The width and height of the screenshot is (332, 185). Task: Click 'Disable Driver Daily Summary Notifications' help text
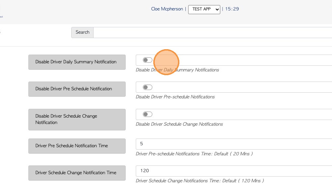coord(177,70)
